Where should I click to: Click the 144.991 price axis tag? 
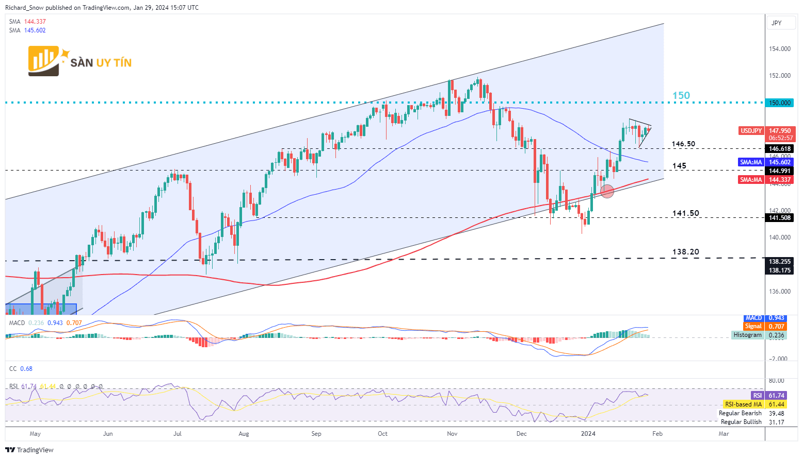click(x=780, y=171)
